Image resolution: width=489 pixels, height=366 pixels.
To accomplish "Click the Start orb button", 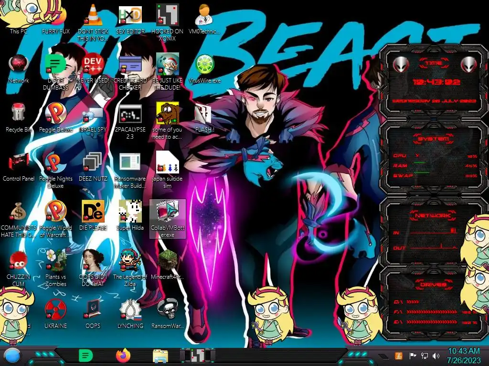I will click(x=12, y=356).
